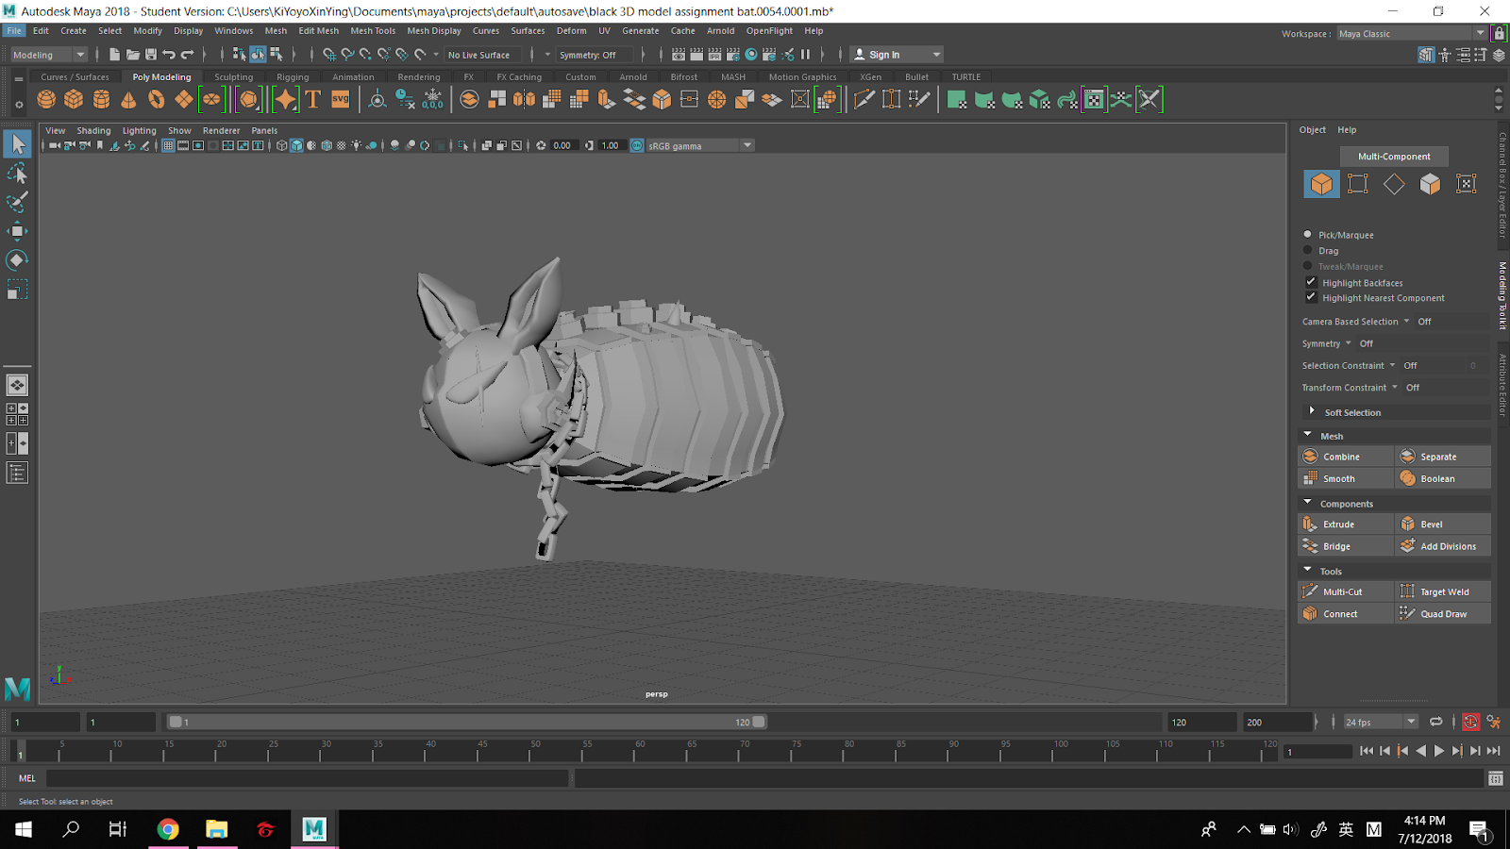Choose the arrow Select tool in the toolbox

(17, 143)
